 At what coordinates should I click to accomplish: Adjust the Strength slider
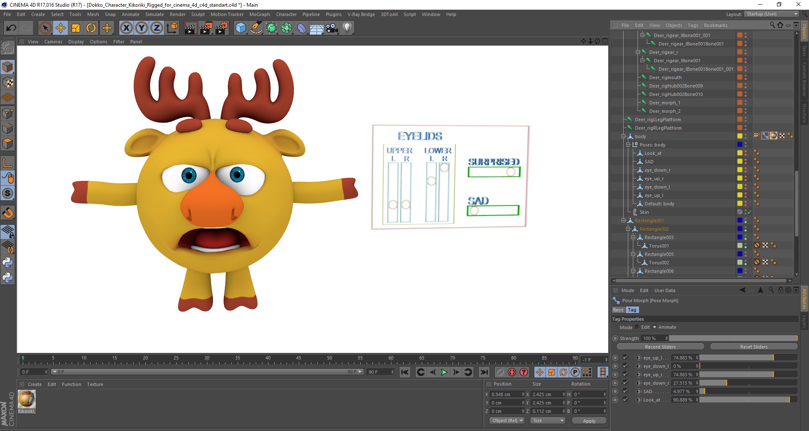[x=733, y=338]
